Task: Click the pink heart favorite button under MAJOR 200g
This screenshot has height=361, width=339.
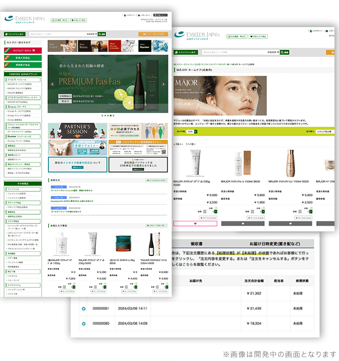Action: (195, 223)
